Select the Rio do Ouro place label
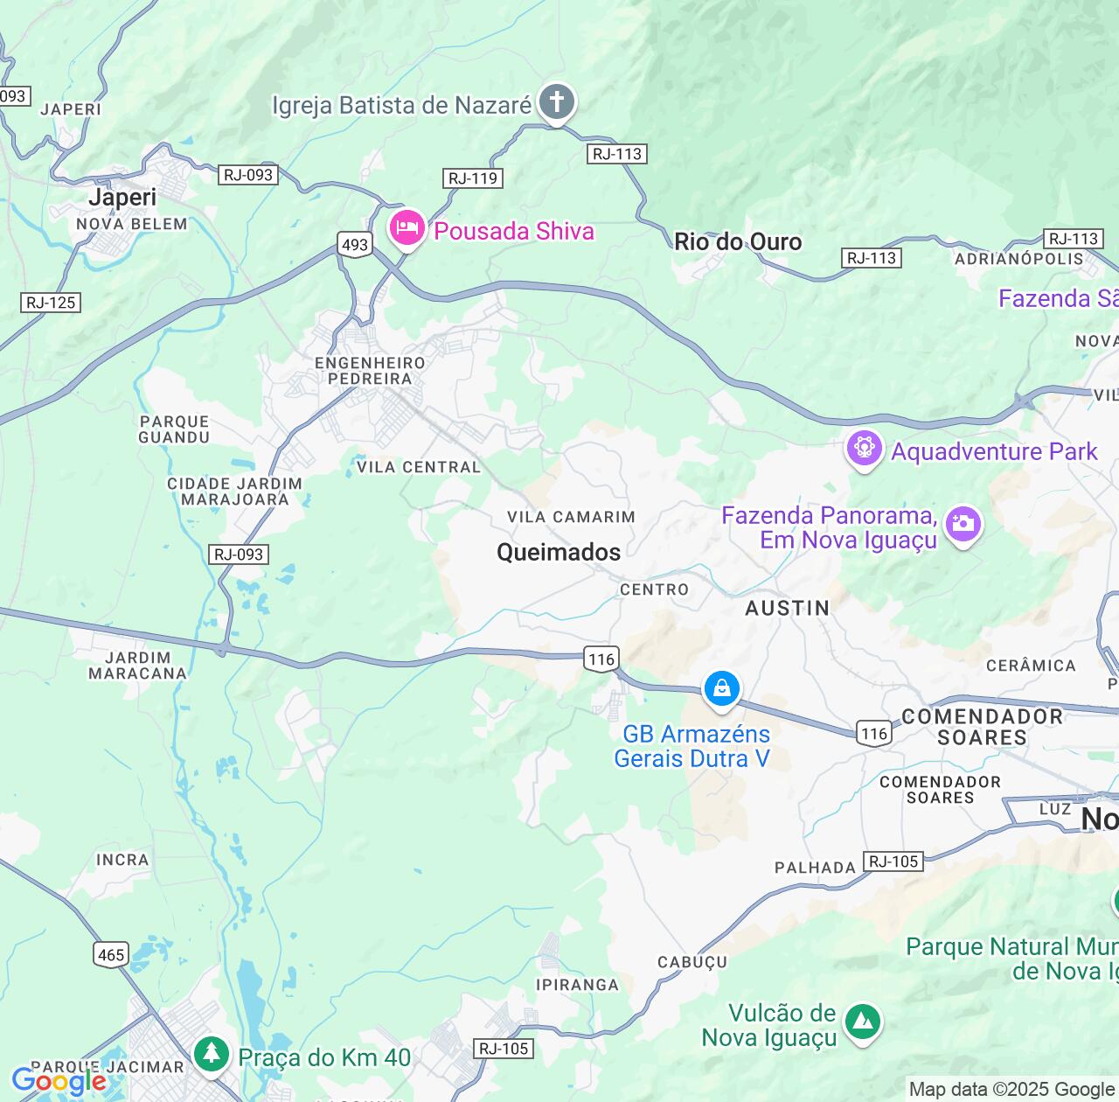This screenshot has height=1102, width=1119. click(x=738, y=241)
